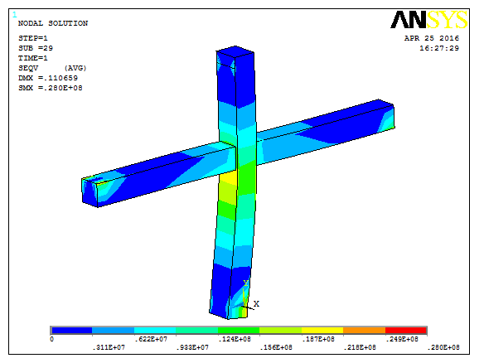Click the legend value .187E+08
The width and height of the screenshot is (484, 363).
[x=318, y=339]
